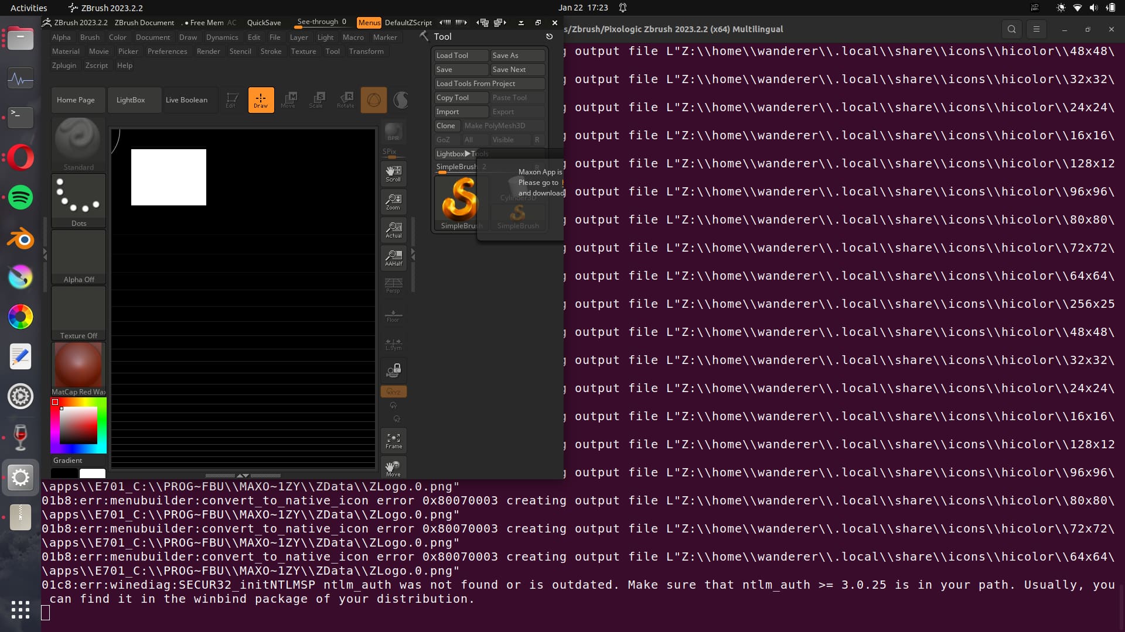Open the Stroke menu
The height and width of the screenshot is (632, 1125).
[271, 51]
